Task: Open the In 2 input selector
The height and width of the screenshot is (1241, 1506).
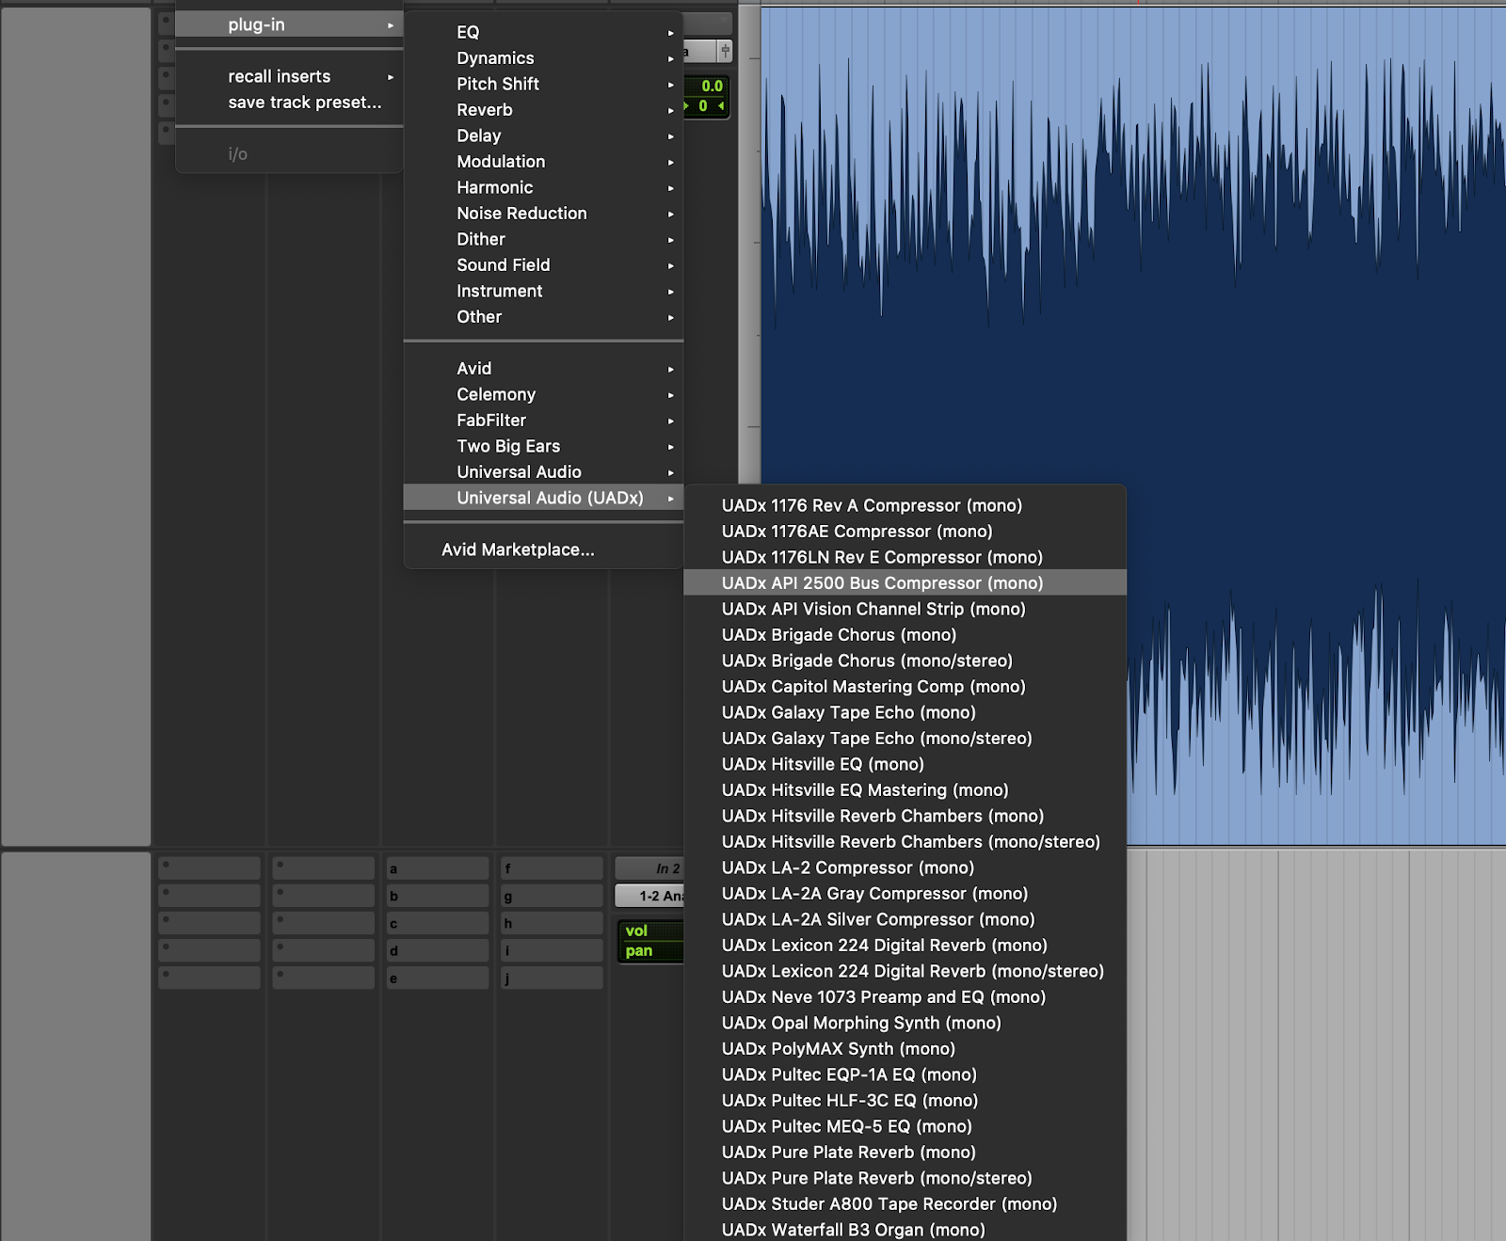Action: 649,868
